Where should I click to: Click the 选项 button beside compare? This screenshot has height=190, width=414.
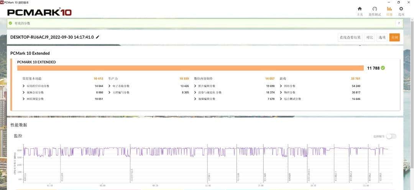382,37
